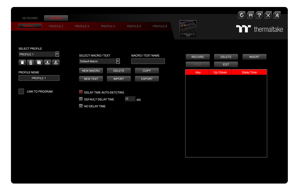Select the No Delay Time option
The image size is (303, 195).
81,106
